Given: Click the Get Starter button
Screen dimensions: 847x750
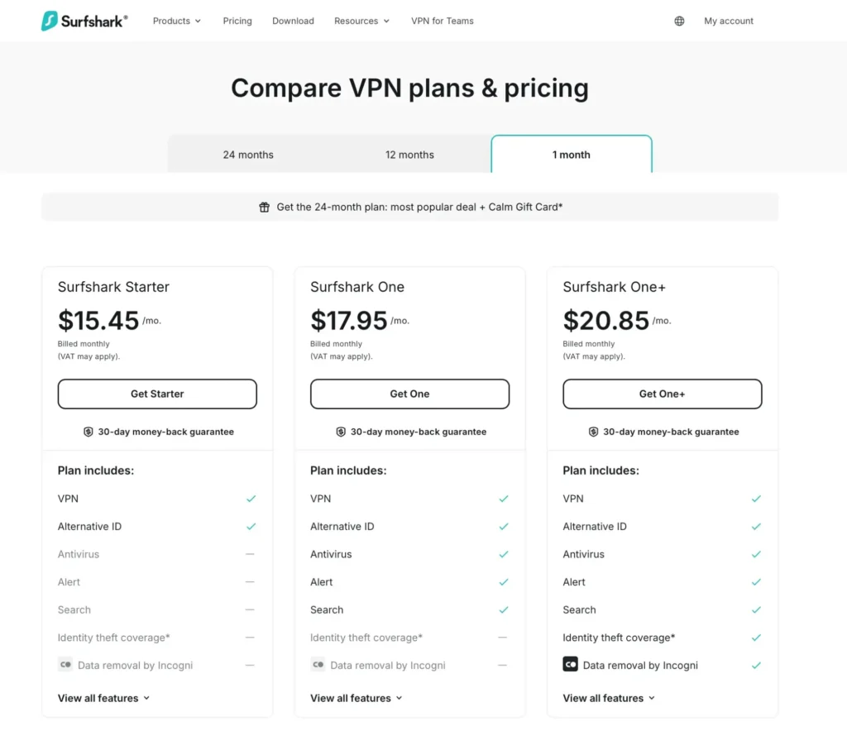Looking at the screenshot, I should coord(157,394).
